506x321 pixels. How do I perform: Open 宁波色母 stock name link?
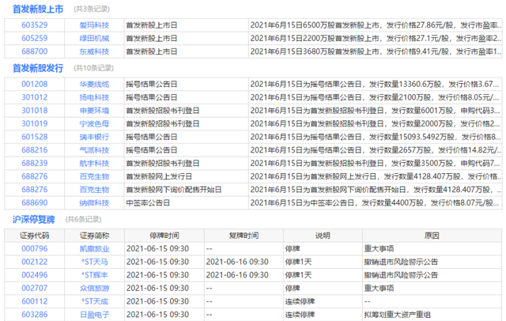click(x=94, y=124)
